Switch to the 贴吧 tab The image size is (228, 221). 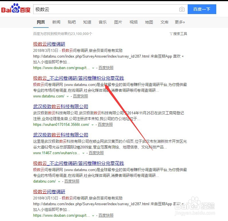[72, 22]
